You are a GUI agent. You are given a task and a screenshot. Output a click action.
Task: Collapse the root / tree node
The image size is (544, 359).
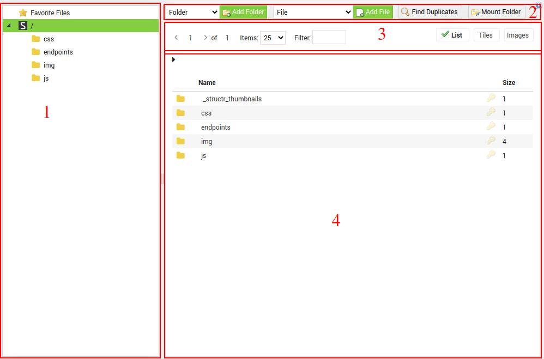[8, 25]
